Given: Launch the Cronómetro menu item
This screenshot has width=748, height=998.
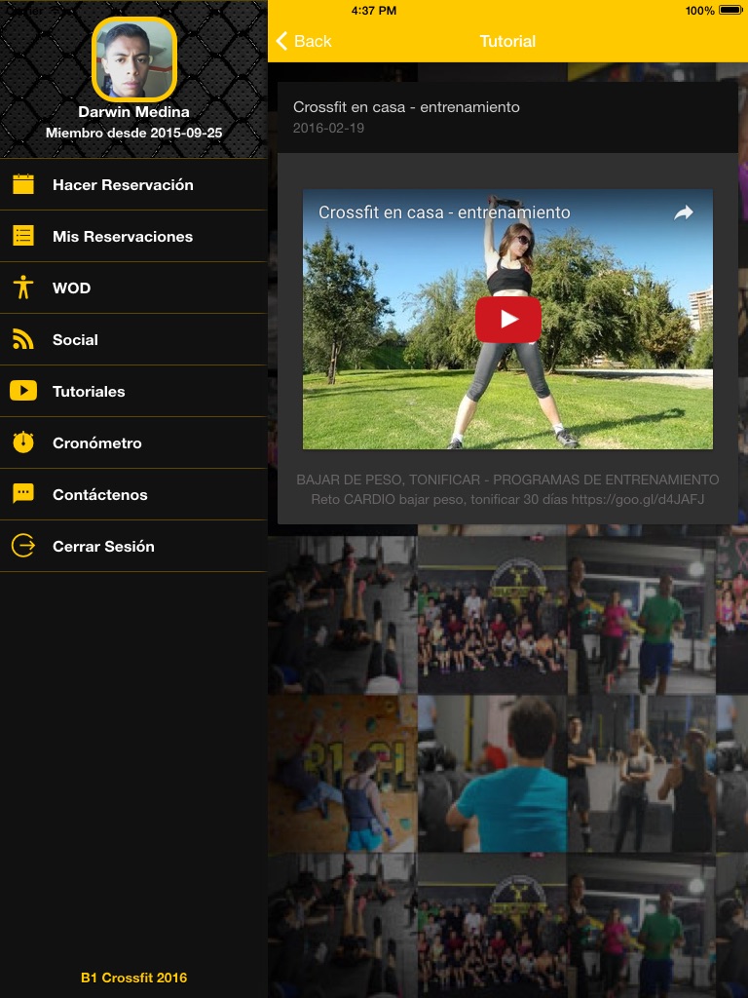Looking at the screenshot, I should click(133, 442).
